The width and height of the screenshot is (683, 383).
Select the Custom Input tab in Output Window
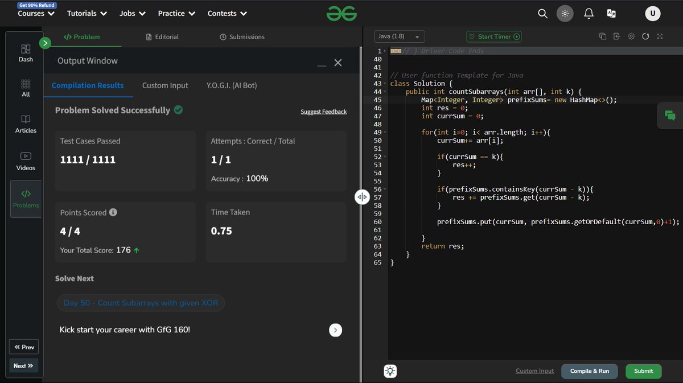coord(165,85)
